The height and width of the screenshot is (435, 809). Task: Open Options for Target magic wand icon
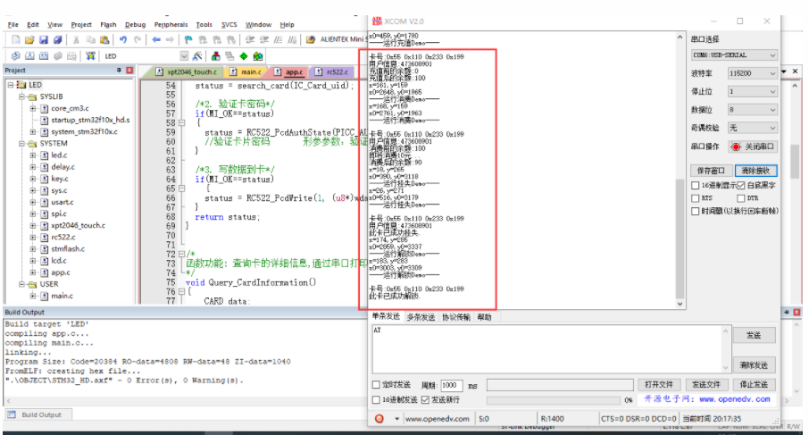click(x=197, y=55)
